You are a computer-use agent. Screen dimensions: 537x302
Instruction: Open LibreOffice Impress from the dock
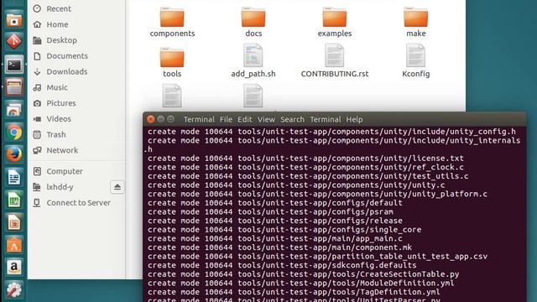[x=14, y=222]
